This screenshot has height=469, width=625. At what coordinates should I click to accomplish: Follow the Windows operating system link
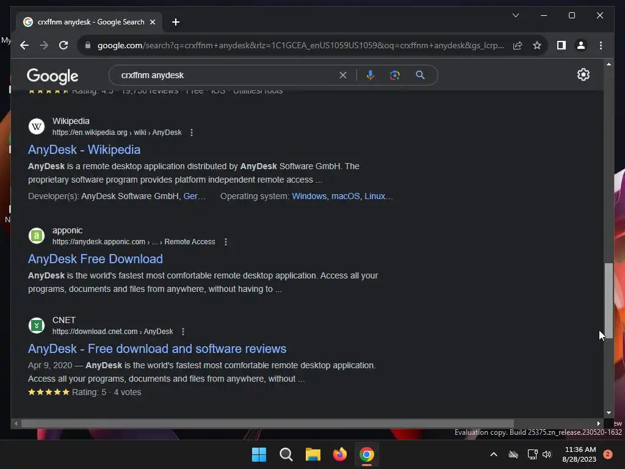(309, 196)
